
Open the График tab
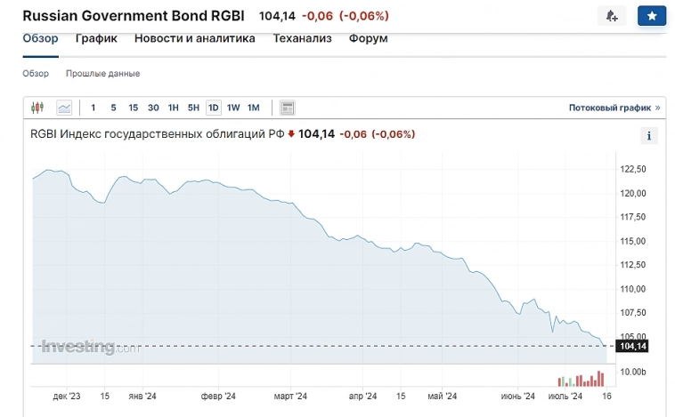click(96, 38)
